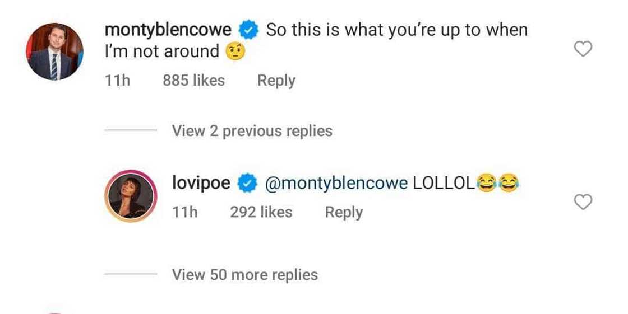Image resolution: width=628 pixels, height=314 pixels.
Task: View the 292 likes list
Action: pos(261,212)
